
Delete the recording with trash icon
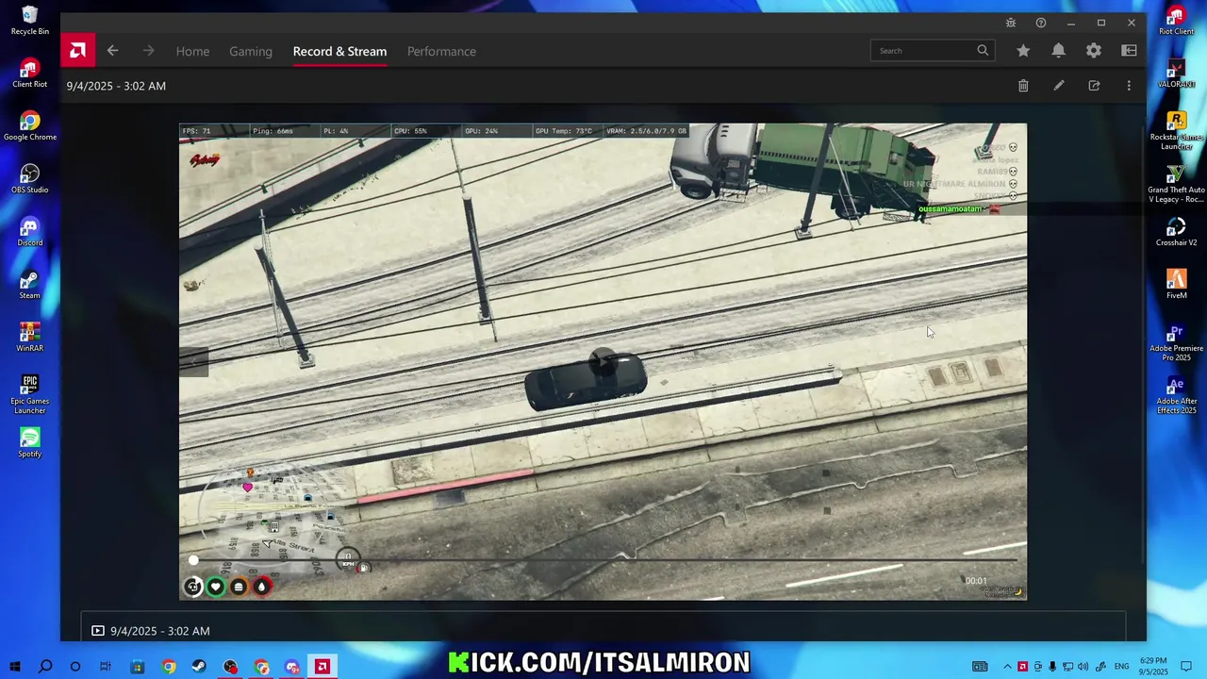point(1023,86)
